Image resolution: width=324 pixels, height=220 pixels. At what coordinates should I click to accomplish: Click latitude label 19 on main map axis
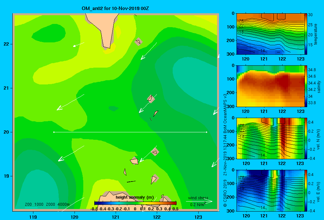pyautogui.click(x=6, y=176)
